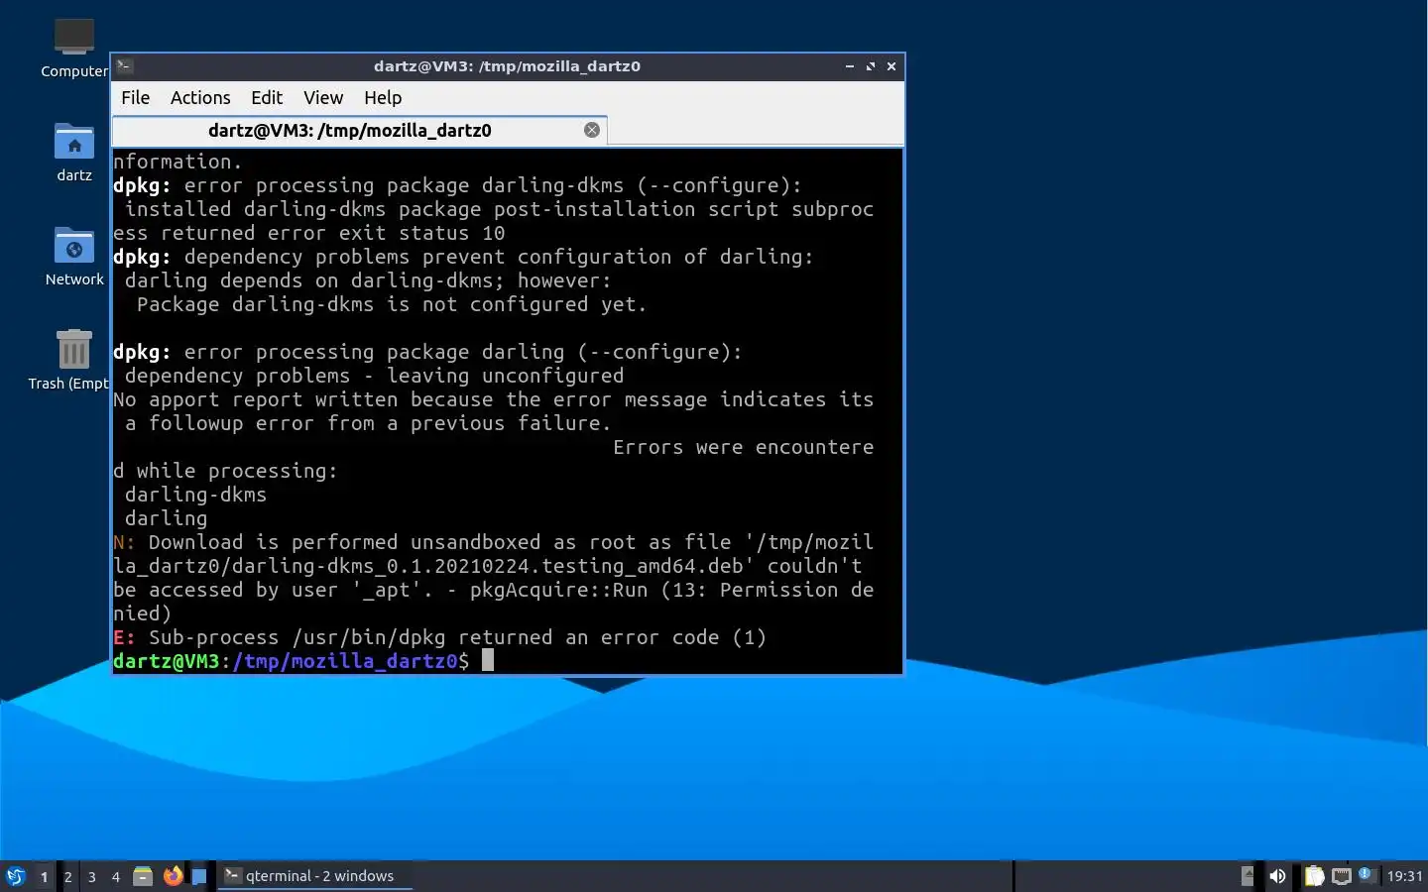Click the 19:31 clock
Screen dimensions: 1428x892
(x=1404, y=876)
